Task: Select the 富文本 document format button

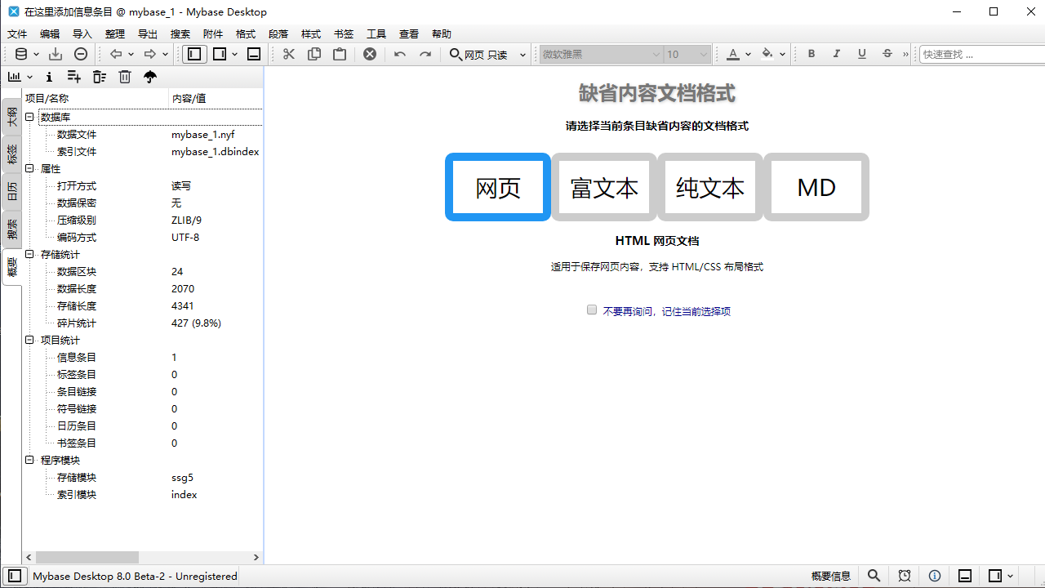Action: [603, 187]
